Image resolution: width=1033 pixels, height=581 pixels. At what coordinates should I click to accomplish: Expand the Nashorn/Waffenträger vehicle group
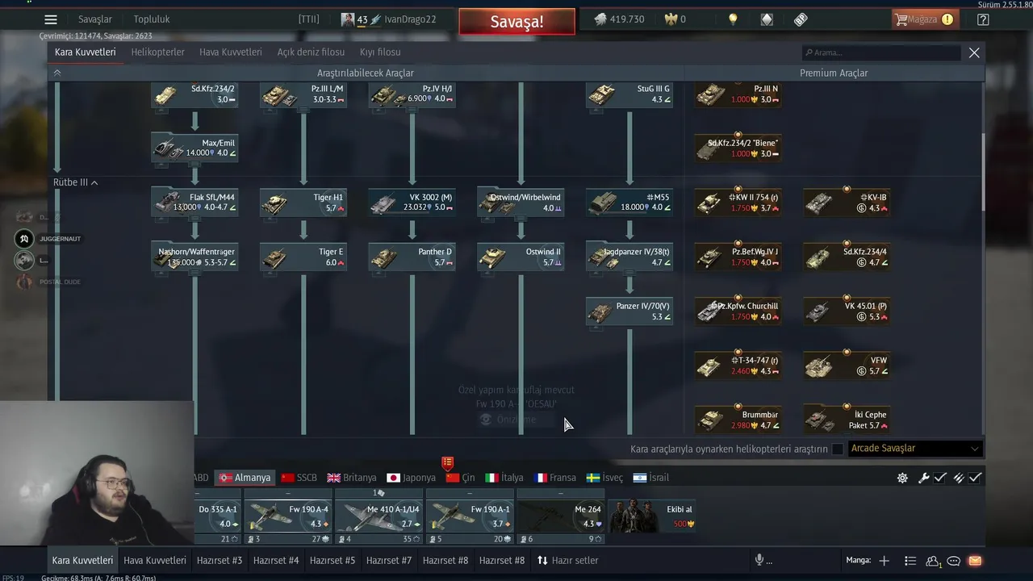(x=194, y=257)
